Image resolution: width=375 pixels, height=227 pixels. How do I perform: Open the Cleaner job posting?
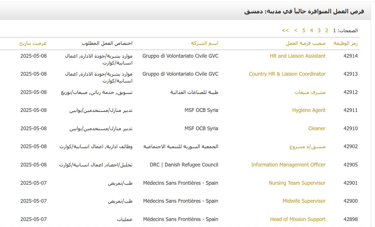(x=317, y=128)
